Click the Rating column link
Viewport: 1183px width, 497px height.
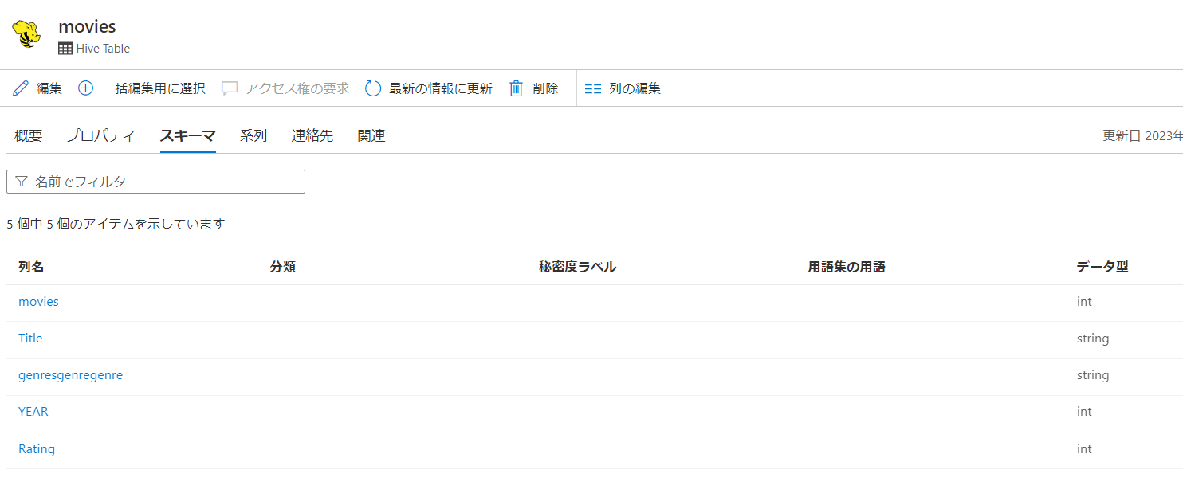[37, 448]
